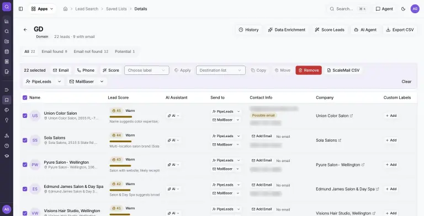This screenshot has height=216, width=424.
Task: Open AI assistant dropdown for Edmund James Salon
Action: (x=173, y=189)
